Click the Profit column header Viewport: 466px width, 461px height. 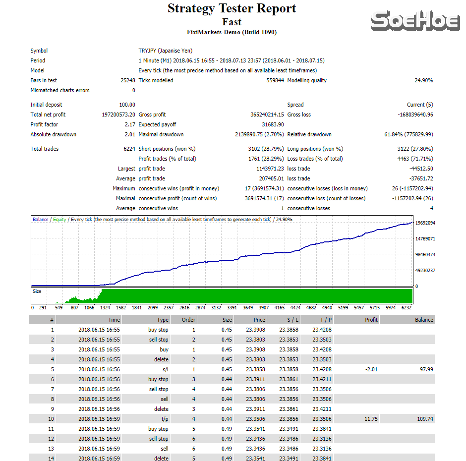pyautogui.click(x=371, y=320)
